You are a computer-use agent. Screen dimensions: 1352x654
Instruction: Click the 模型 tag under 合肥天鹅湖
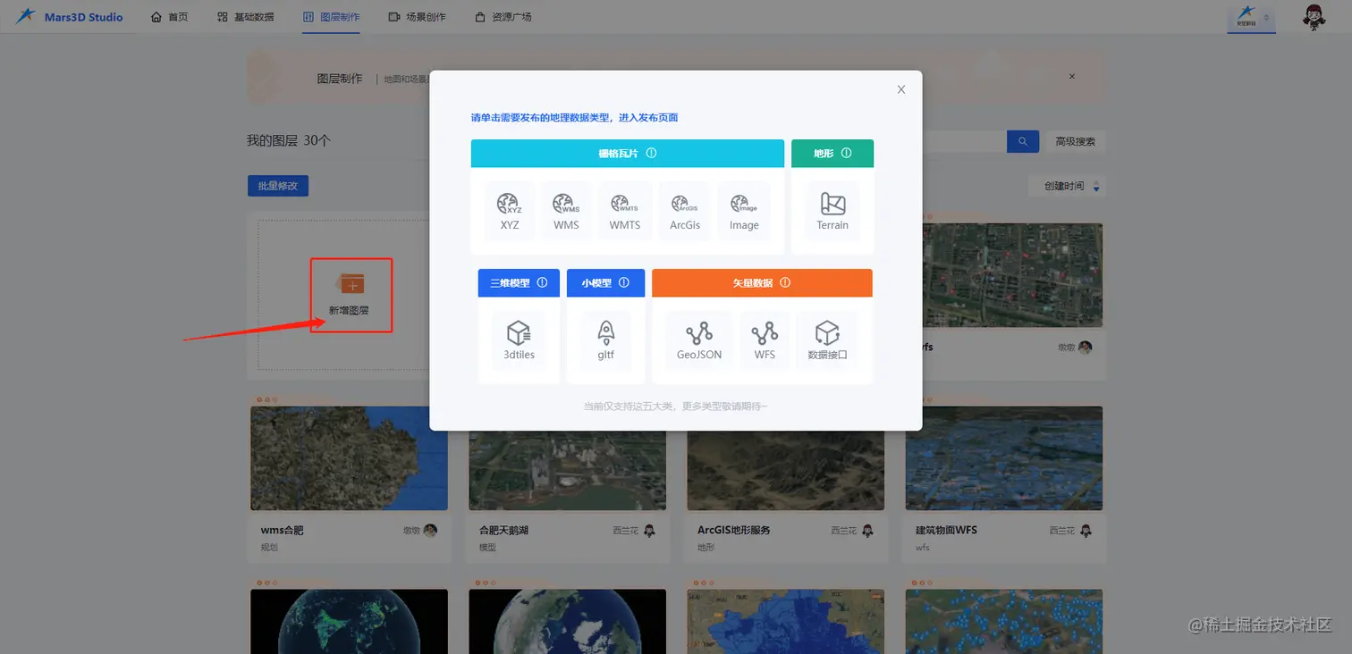[487, 548]
